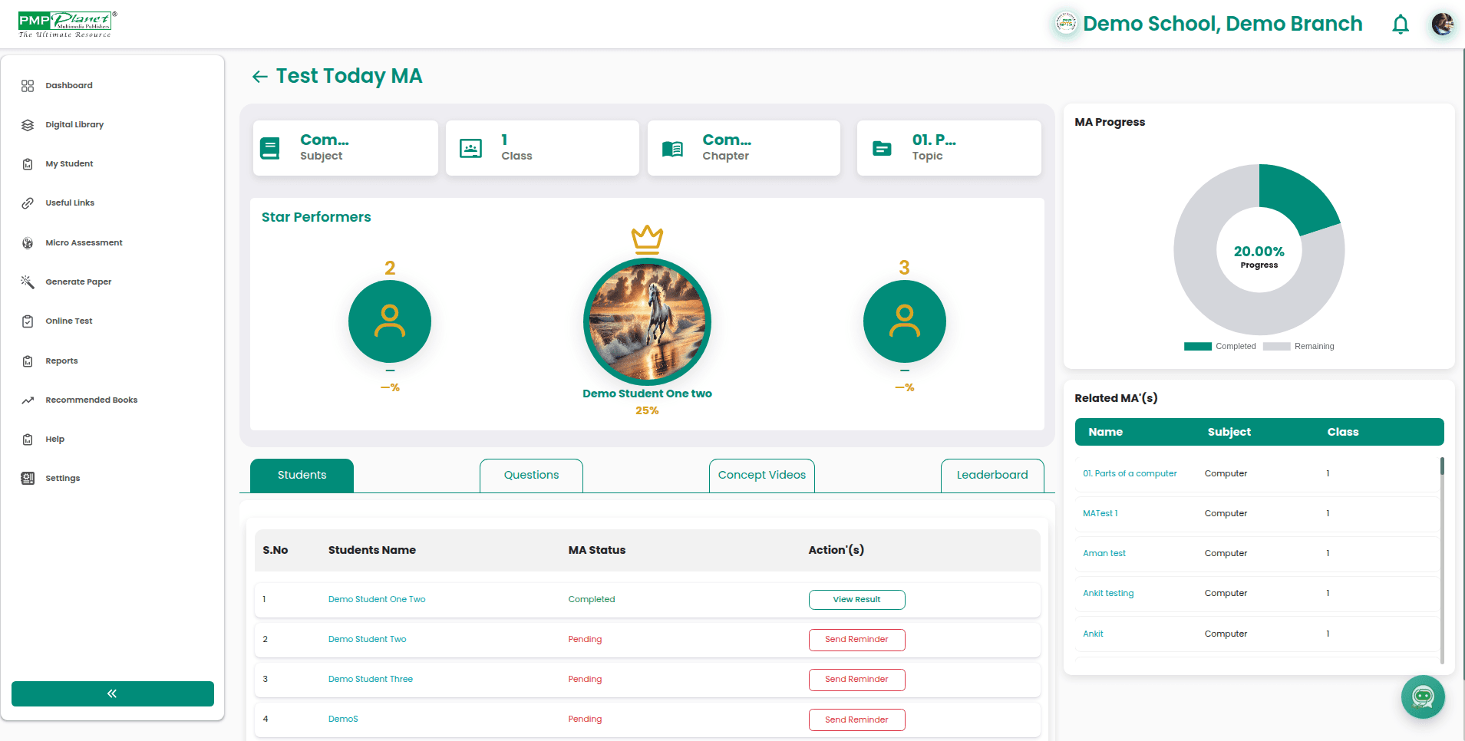Open the Concept Videos tab
This screenshot has width=1465, height=741.
pyautogui.click(x=762, y=476)
